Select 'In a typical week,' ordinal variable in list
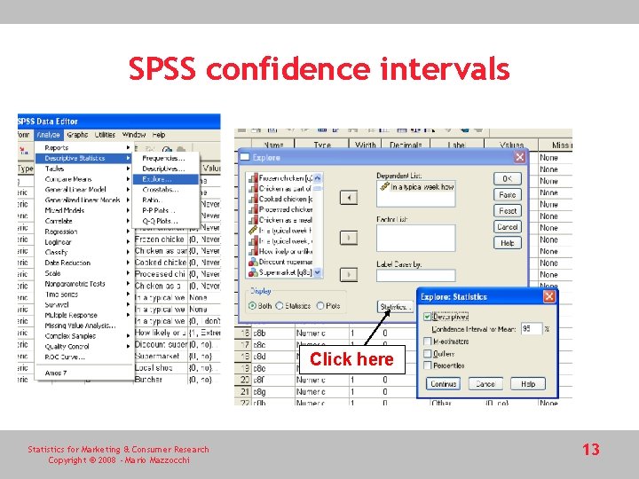 (280, 241)
